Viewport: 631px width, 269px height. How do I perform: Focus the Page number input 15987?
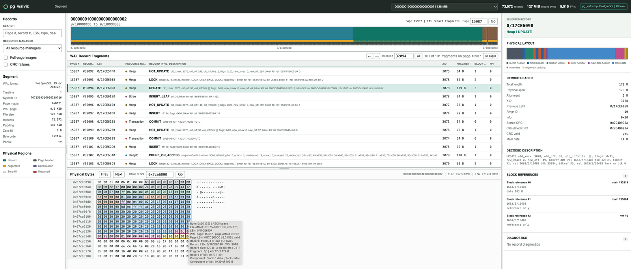tap(478, 21)
